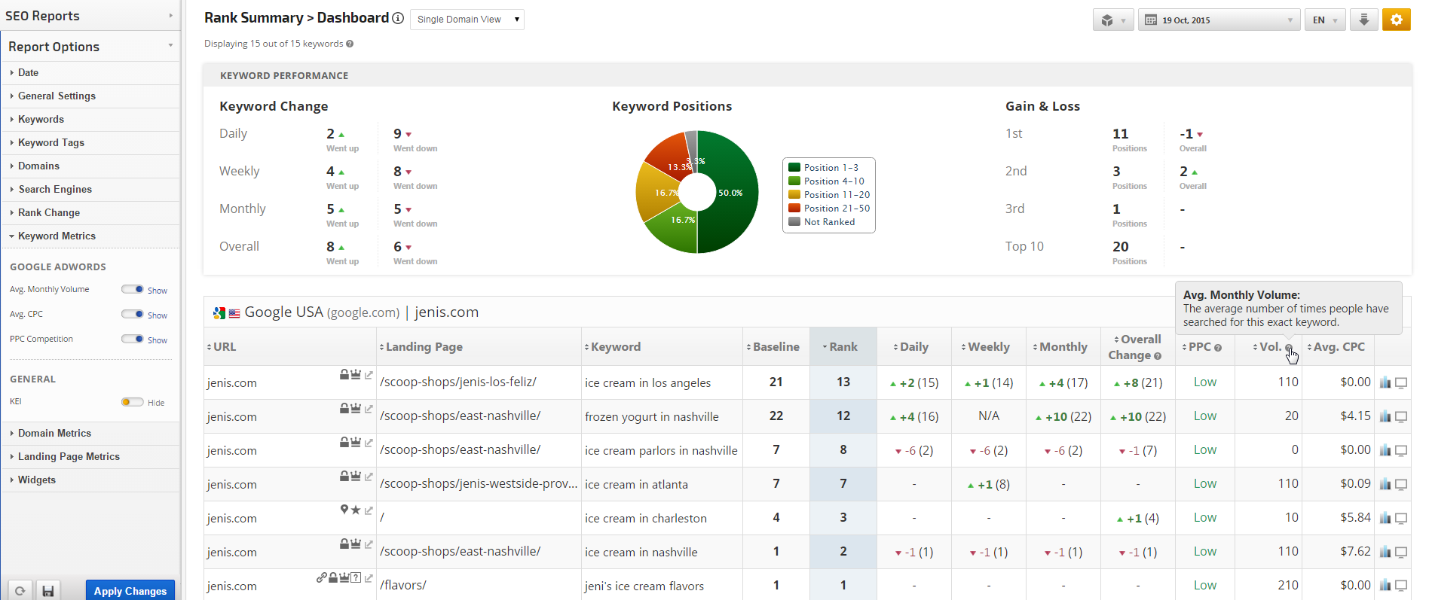Toggle the Avg. CPC show switch
This screenshot has width=1429, height=600.
133,314
